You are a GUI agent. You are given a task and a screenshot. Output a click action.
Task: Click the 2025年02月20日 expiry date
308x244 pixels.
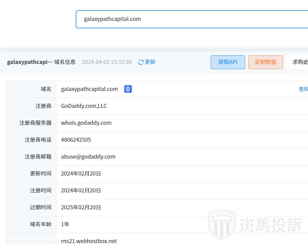(81, 207)
